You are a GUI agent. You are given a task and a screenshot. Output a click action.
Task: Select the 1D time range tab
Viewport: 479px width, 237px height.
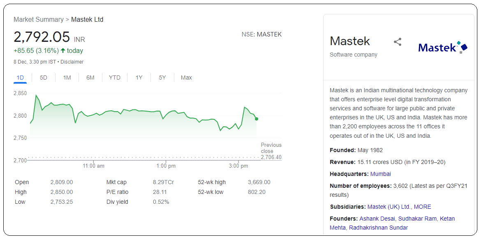pyautogui.click(x=20, y=77)
